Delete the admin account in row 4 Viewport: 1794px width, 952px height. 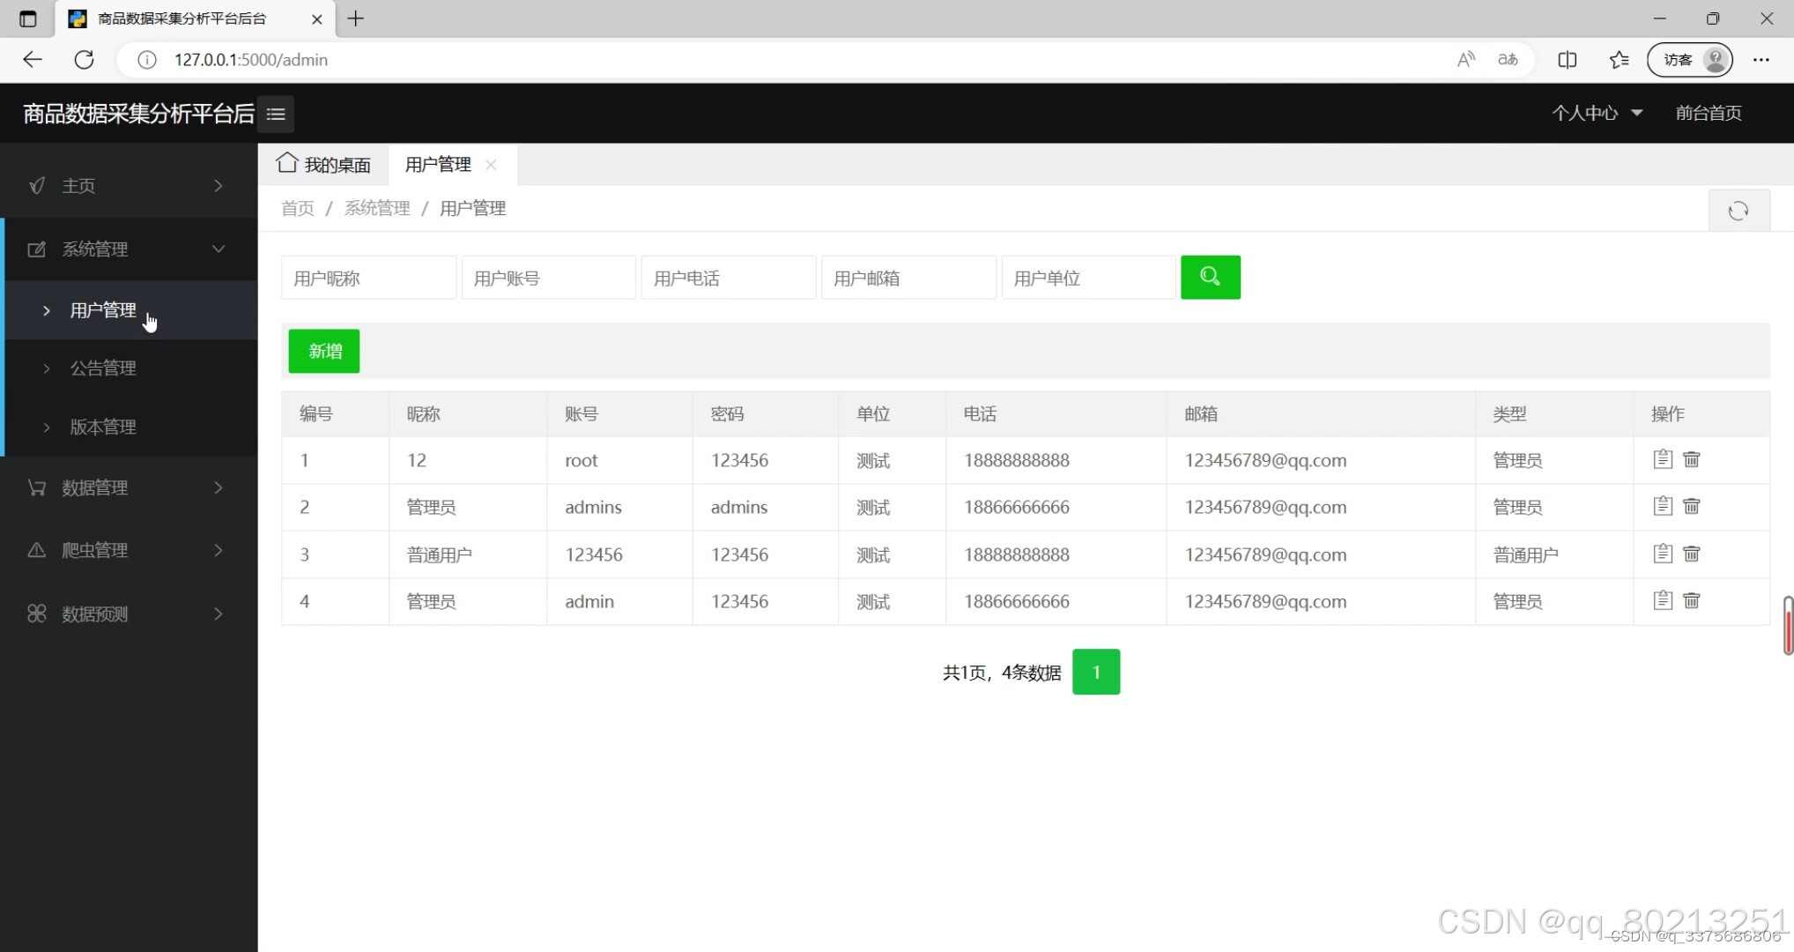point(1691,600)
